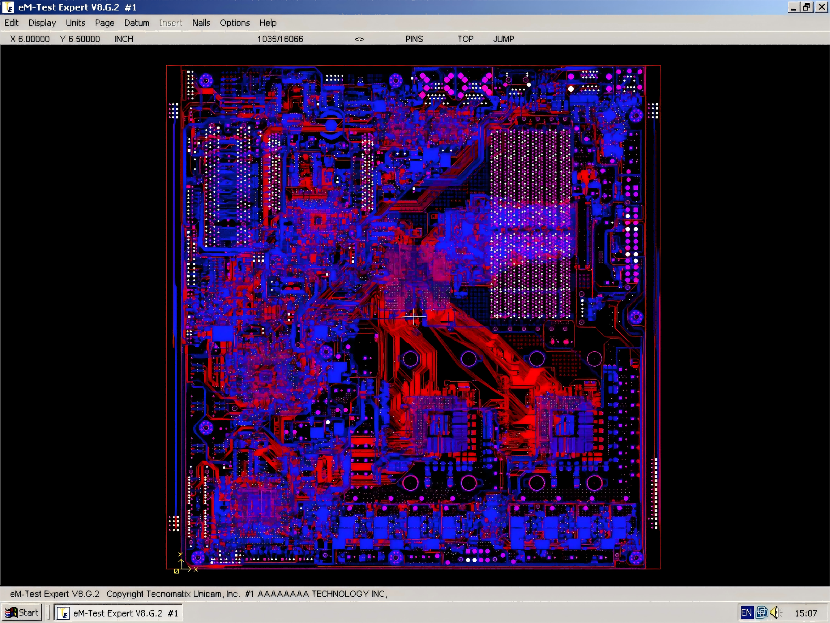Screen dimensions: 830x623
Task: Open the Datum menu
Action: [x=137, y=23]
